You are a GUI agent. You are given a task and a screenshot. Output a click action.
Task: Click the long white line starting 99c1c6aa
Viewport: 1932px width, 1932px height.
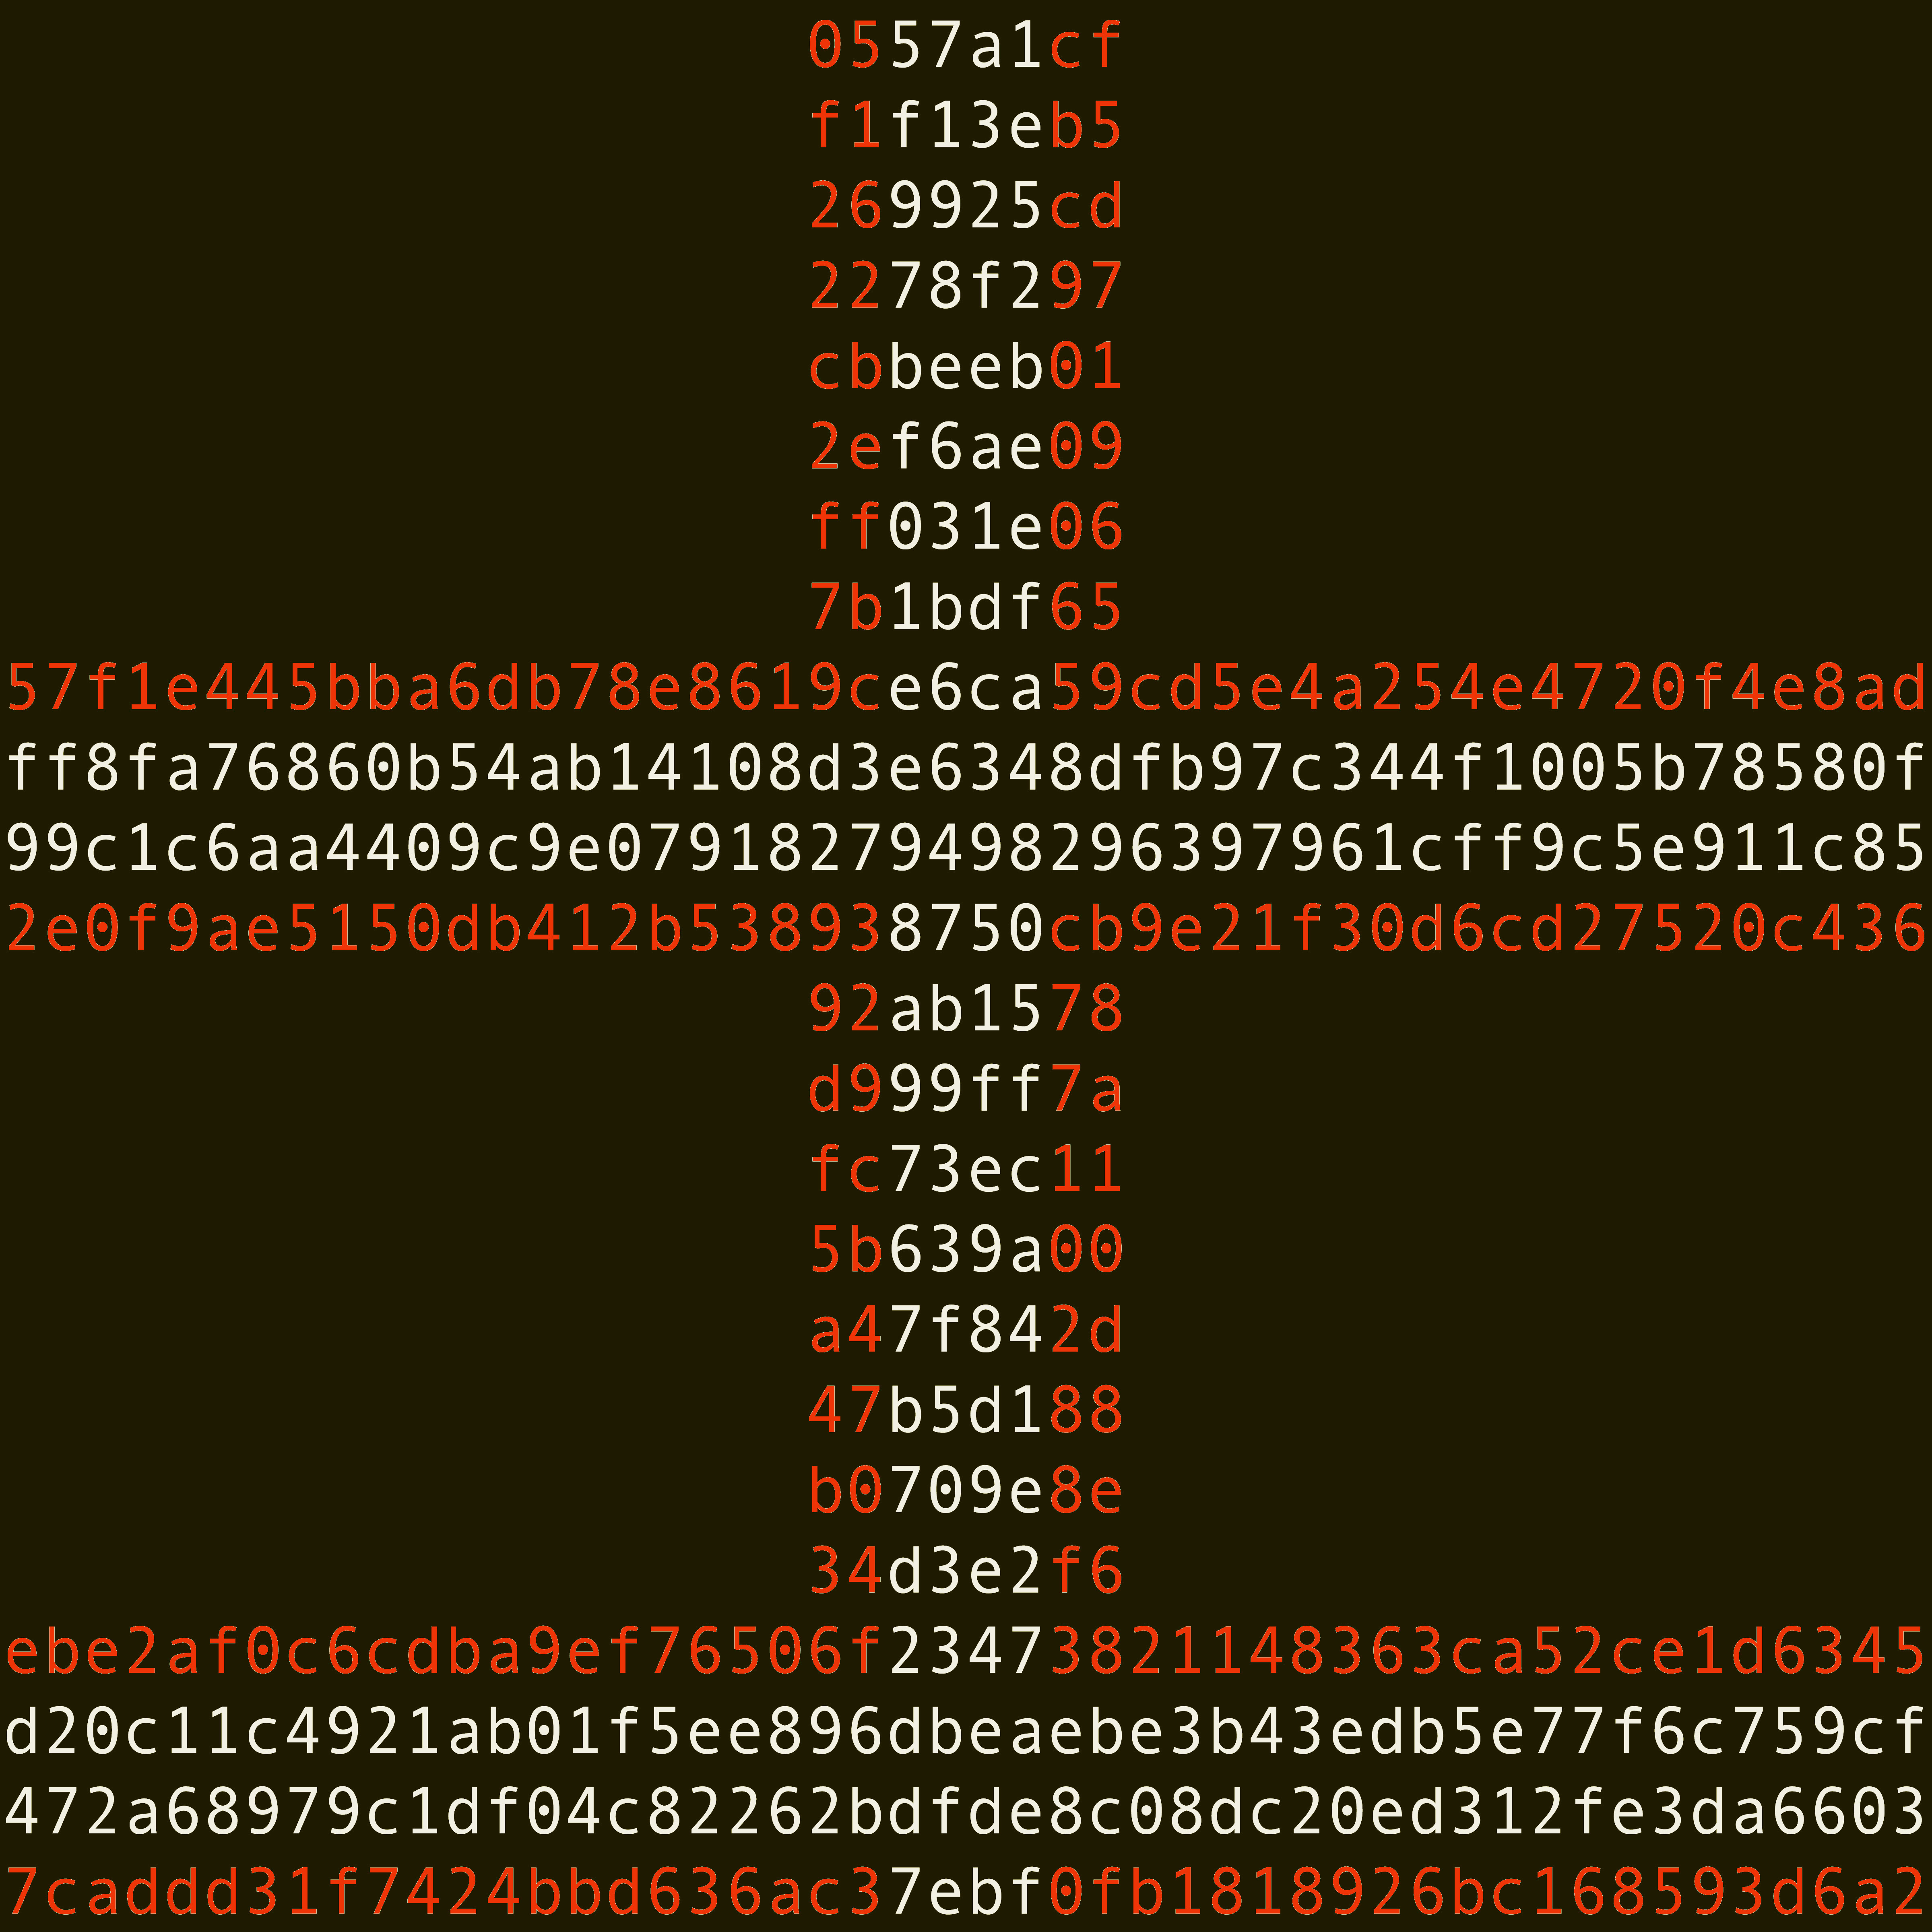(x=966, y=848)
